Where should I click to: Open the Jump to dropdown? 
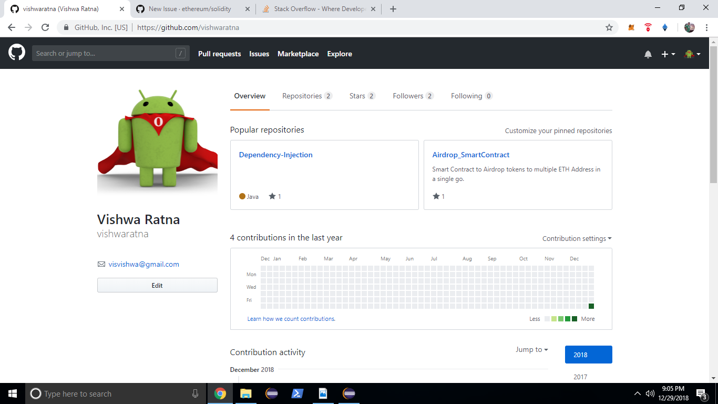coord(531,349)
